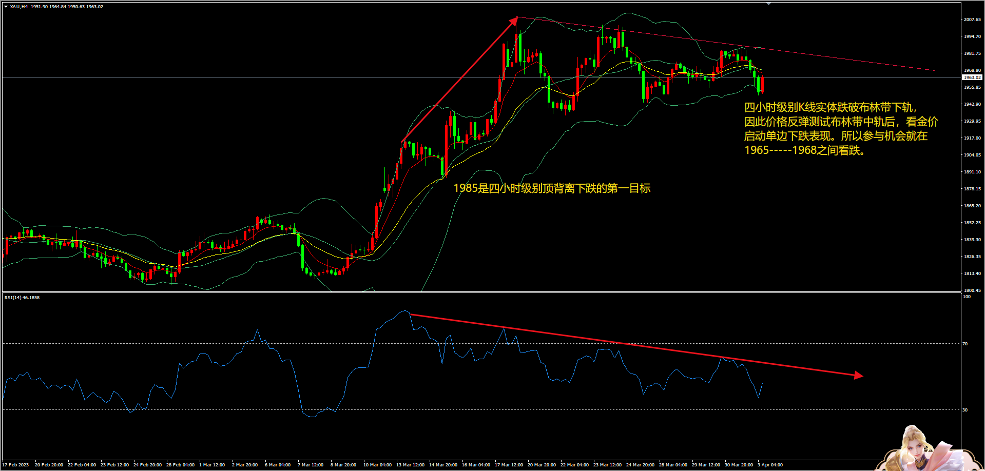Click the 13 Mar 12:00 time label

(410, 465)
